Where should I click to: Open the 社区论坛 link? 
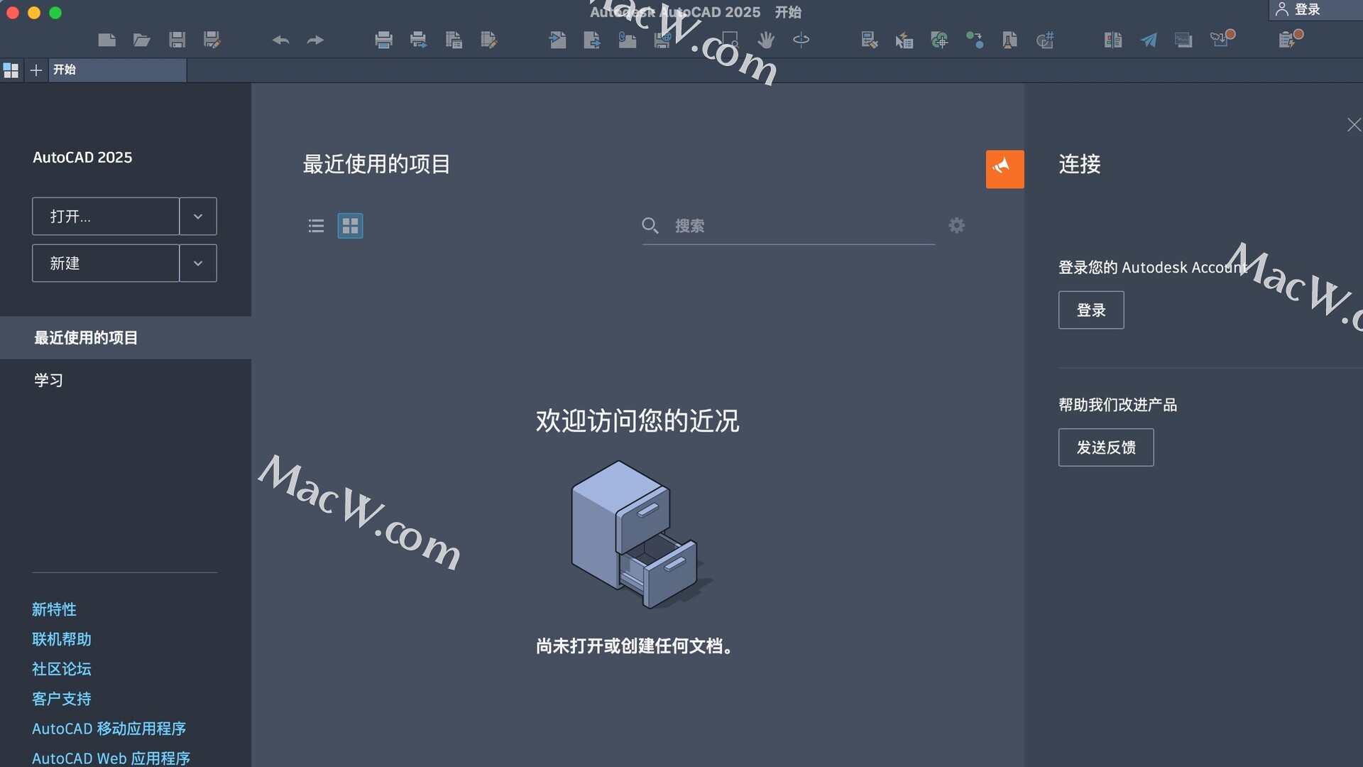point(62,669)
